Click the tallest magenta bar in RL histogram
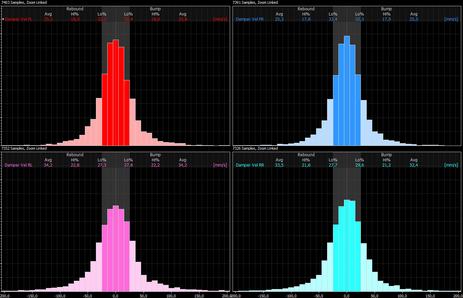 116,248
